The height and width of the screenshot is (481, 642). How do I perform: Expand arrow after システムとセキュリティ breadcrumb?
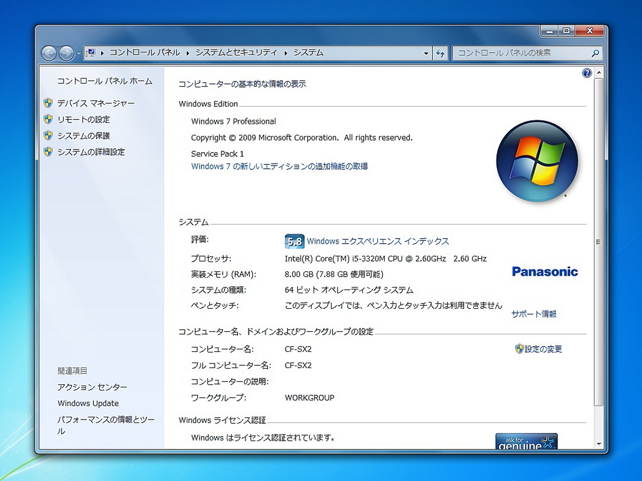click(x=286, y=53)
